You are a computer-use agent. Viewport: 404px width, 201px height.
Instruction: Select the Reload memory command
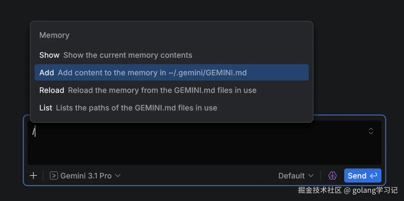pyautogui.click(x=52, y=90)
